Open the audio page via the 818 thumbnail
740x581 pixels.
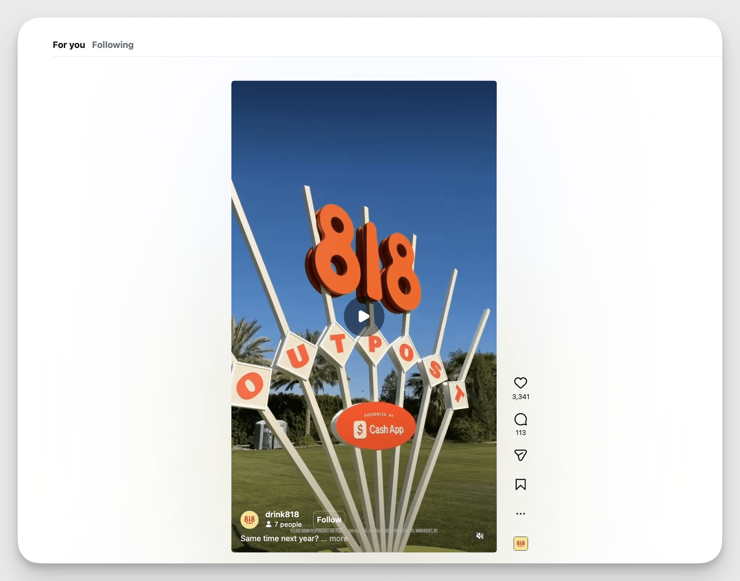[x=521, y=544]
